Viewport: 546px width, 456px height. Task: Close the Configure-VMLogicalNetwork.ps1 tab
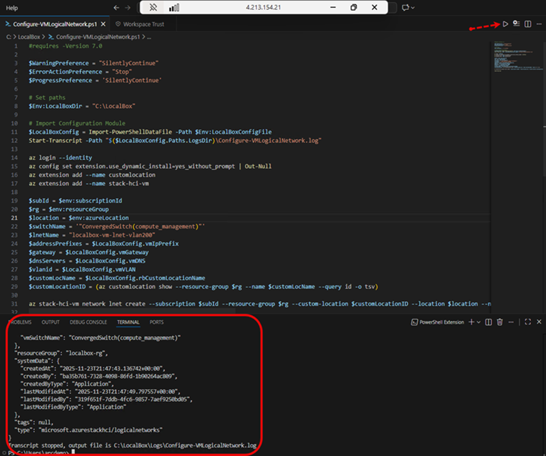pyautogui.click(x=103, y=24)
